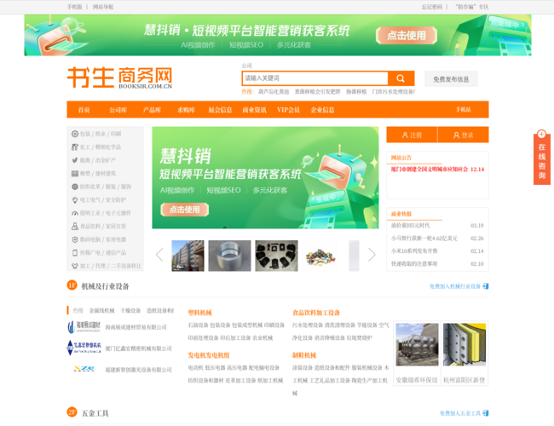554x426 pixels.
Task: Open the VIP会员 navigation tab
Action: coord(288,110)
